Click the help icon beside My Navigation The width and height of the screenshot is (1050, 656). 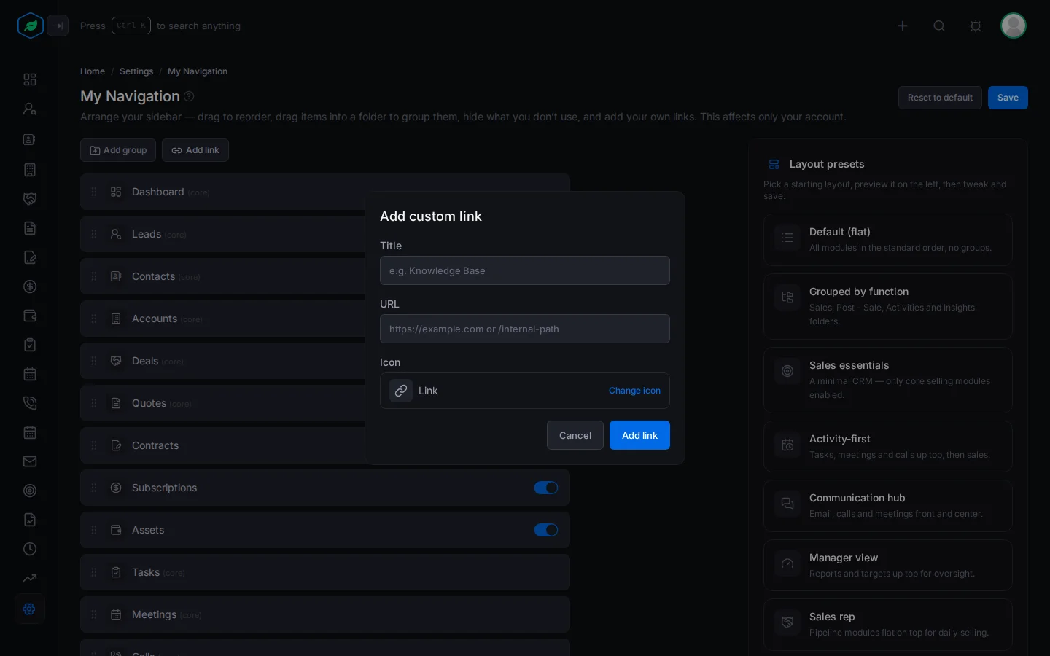point(189,96)
